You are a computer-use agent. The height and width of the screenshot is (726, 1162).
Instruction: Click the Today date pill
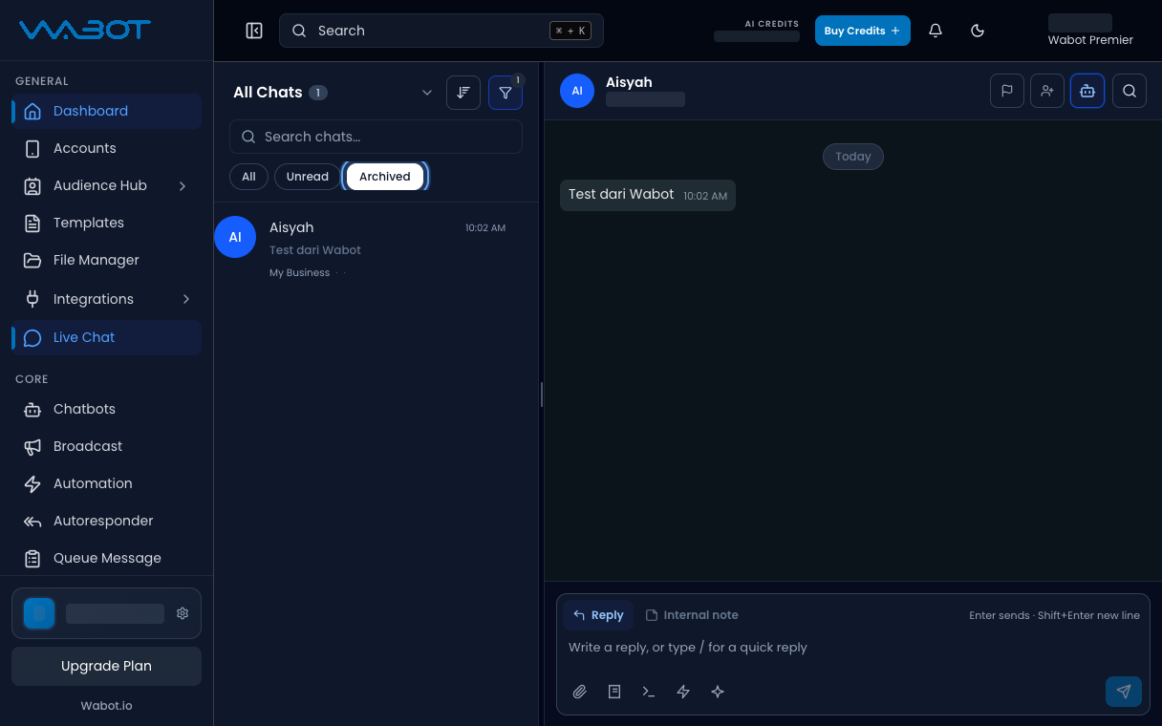853,157
